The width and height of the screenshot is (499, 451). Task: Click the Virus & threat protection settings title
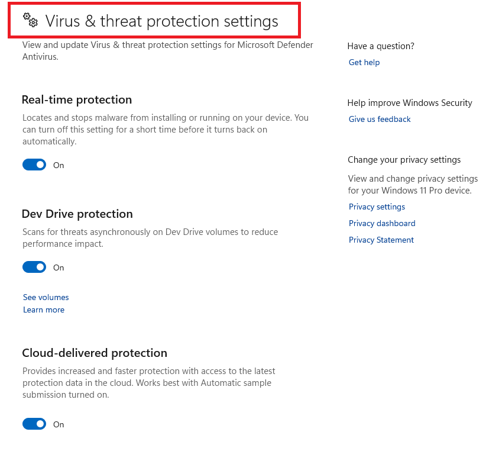(161, 22)
